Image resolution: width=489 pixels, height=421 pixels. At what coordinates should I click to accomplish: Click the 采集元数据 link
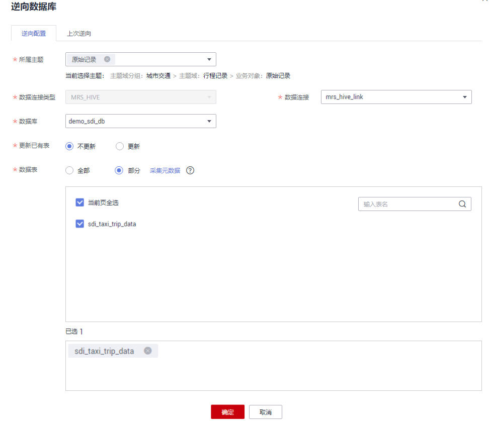165,170
